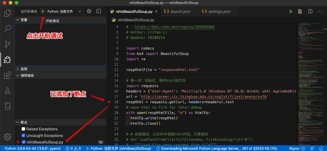This screenshot has width=327, height=151.
Task: Click reVsBeautifulSoup.py in the breadcrumb
Action: pyautogui.click(x=136, y=20)
